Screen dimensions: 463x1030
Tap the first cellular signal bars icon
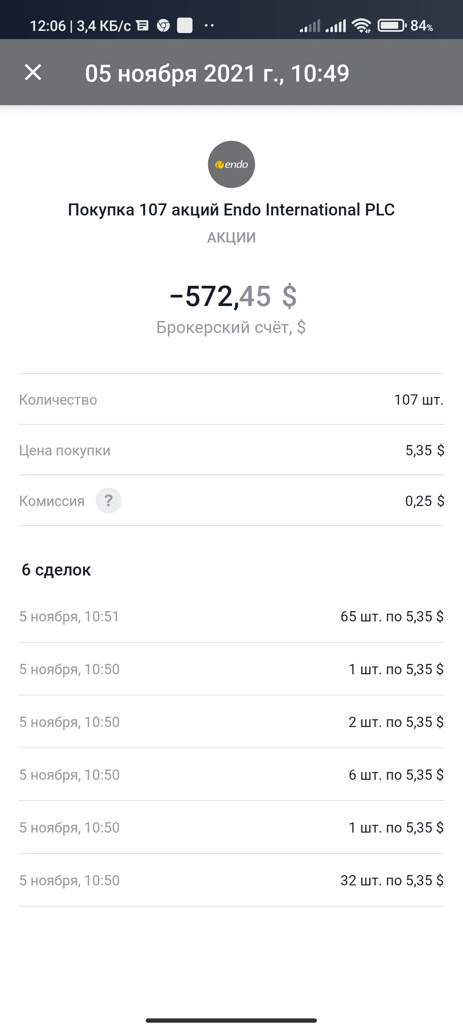click(x=310, y=26)
